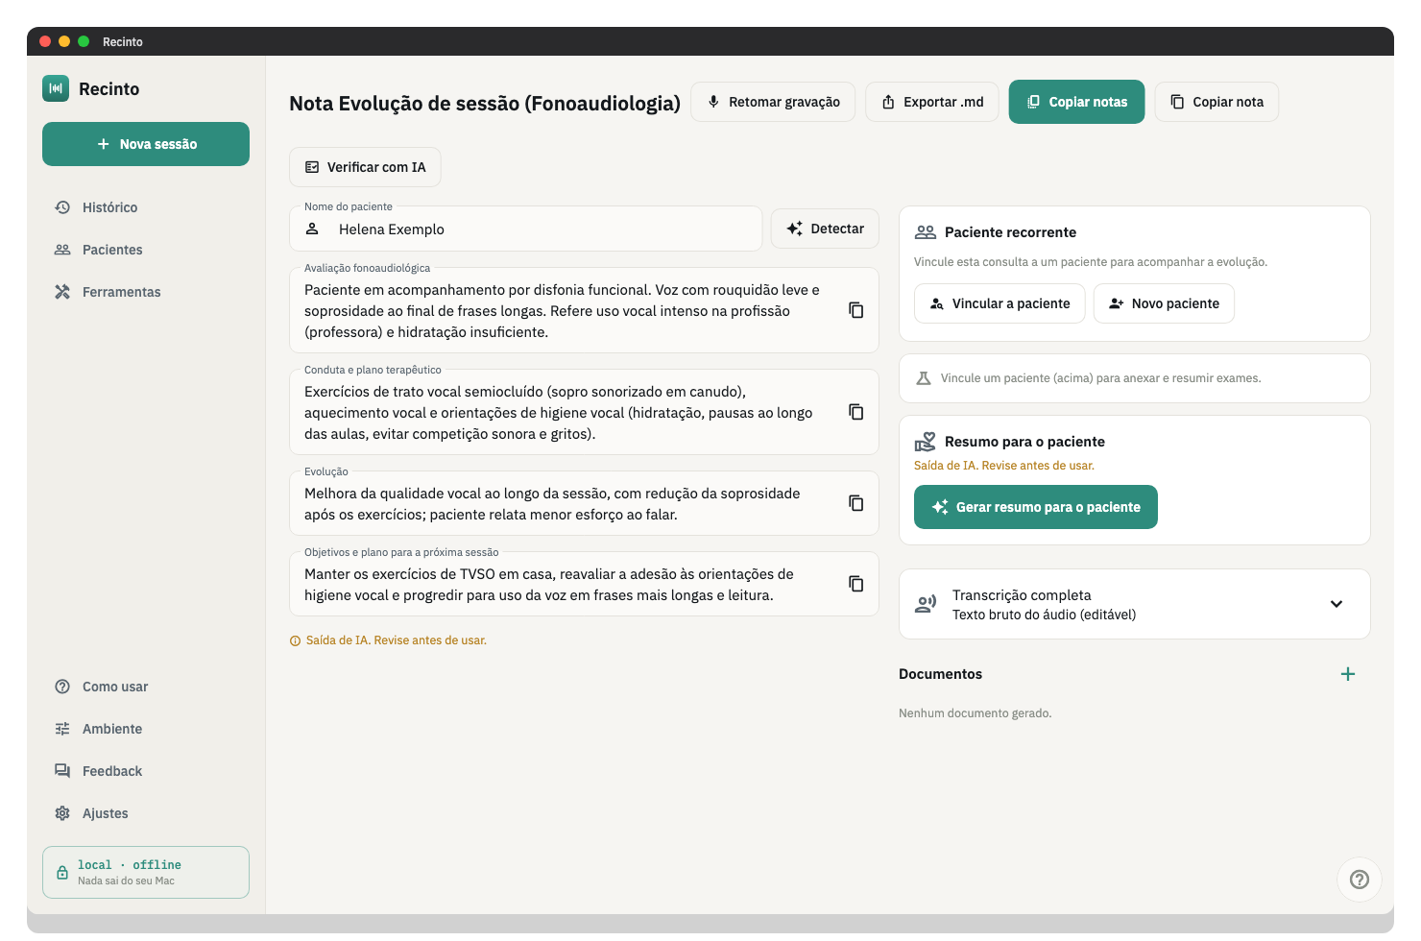
Task: Create a Novo paciente
Action: (x=1164, y=303)
